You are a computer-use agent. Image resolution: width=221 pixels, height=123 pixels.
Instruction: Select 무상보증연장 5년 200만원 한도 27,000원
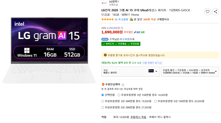point(102,108)
